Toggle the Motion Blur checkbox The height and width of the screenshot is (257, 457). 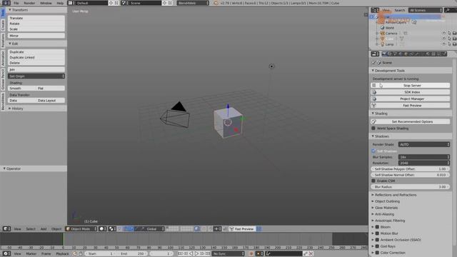pyautogui.click(x=377, y=233)
